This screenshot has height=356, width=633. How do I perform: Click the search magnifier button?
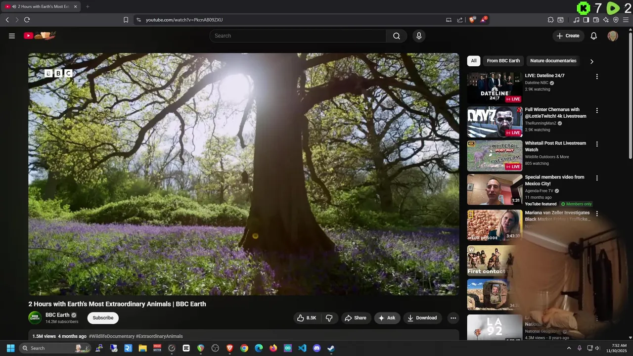397,36
